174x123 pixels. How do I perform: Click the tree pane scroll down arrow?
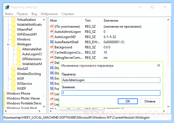[44, 107]
